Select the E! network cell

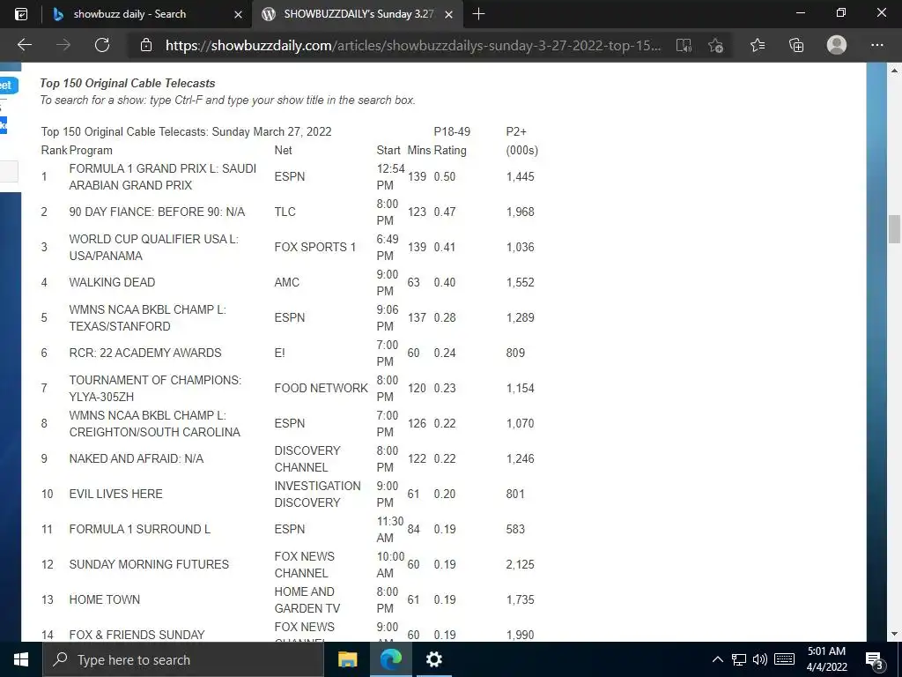pos(279,353)
